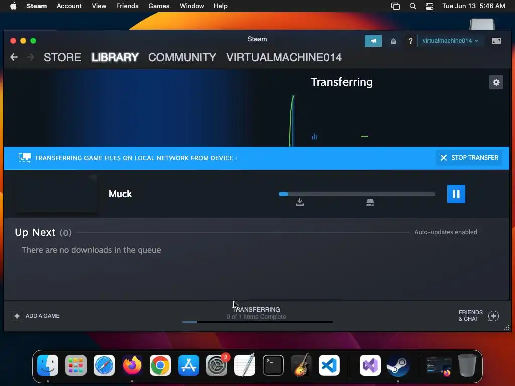Open the Trash in the Dock
The image size is (515, 386).
[467, 365]
